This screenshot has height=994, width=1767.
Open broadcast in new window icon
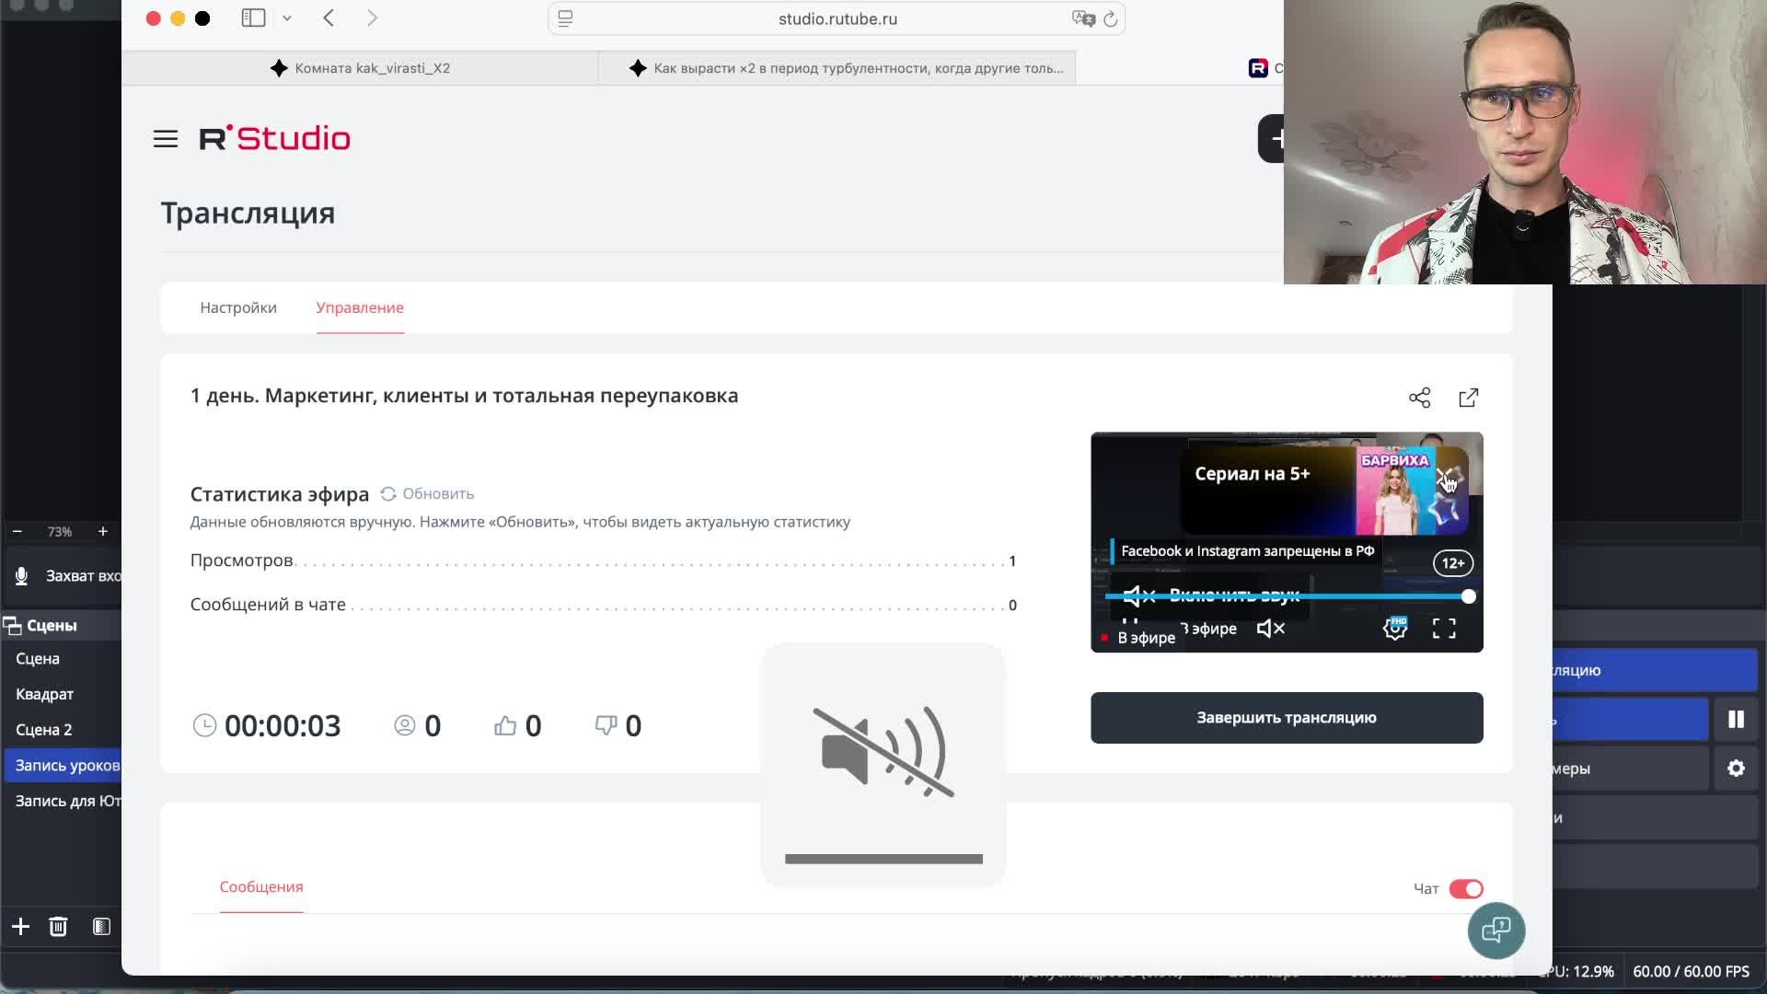(1468, 398)
